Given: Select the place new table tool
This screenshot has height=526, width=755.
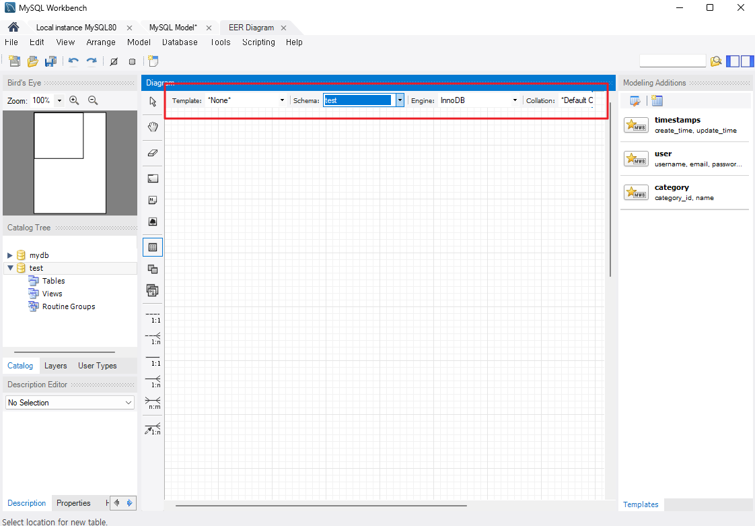Looking at the screenshot, I should 153,247.
